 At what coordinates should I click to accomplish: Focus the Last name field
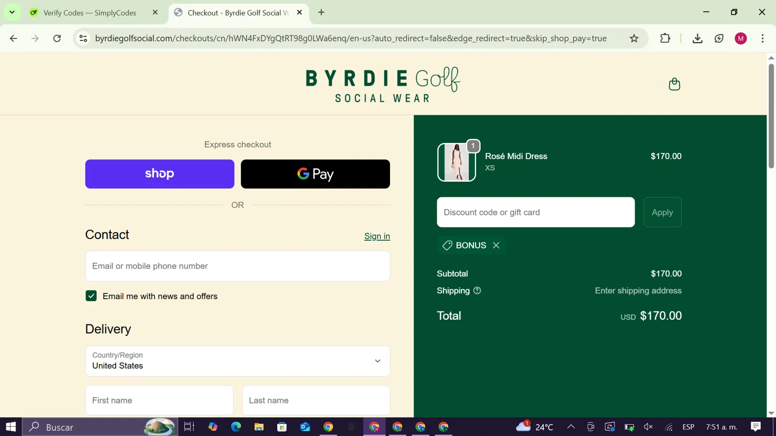pyautogui.click(x=316, y=400)
